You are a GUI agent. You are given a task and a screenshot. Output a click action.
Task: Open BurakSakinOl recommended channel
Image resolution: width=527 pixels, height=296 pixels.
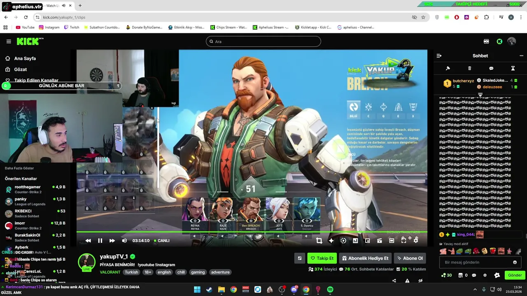pyautogui.click(x=35, y=238)
